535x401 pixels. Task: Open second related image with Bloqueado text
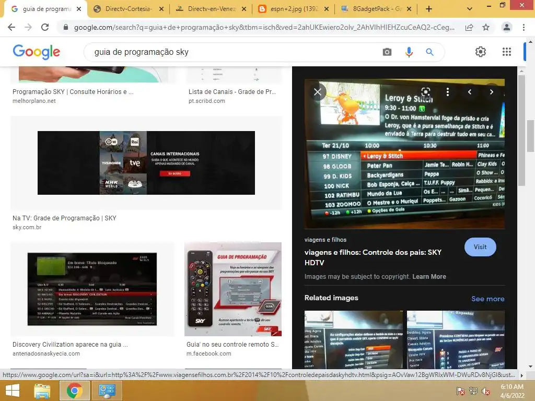click(x=456, y=339)
